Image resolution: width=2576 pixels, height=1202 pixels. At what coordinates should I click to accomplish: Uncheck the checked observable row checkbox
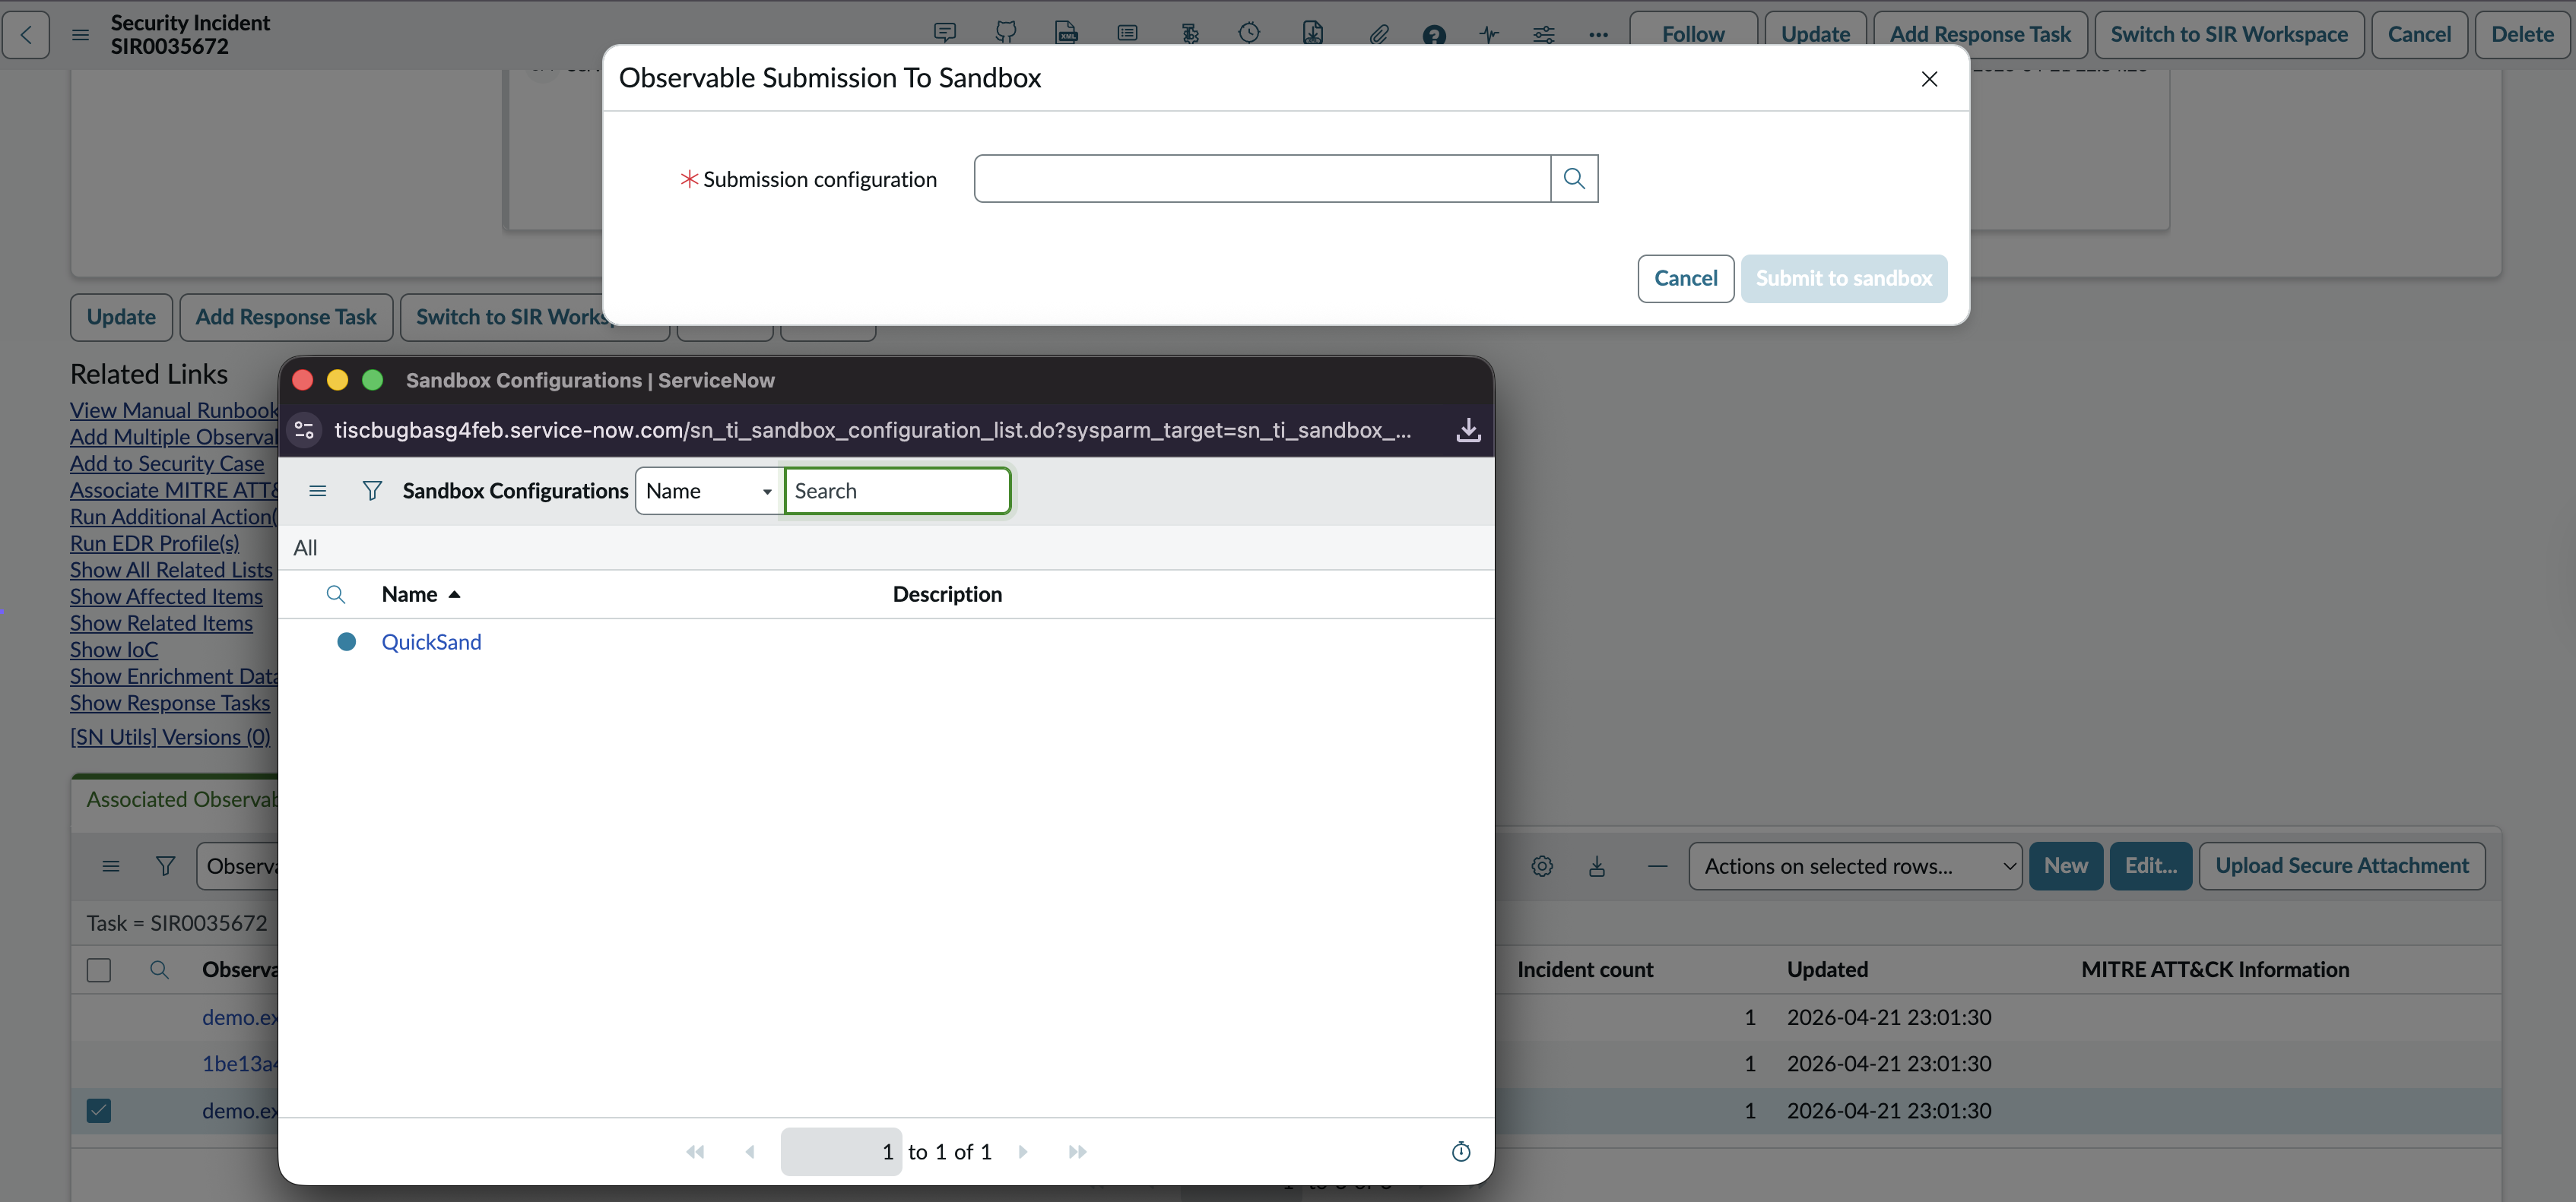(x=99, y=1111)
